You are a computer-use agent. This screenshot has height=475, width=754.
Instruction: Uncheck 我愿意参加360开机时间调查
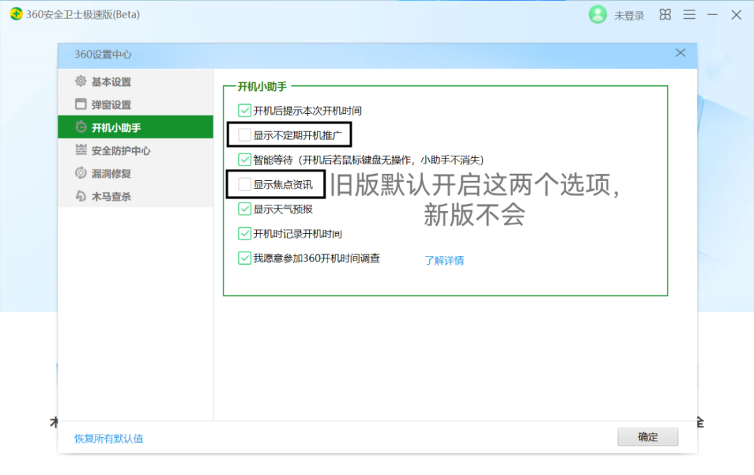click(x=243, y=258)
